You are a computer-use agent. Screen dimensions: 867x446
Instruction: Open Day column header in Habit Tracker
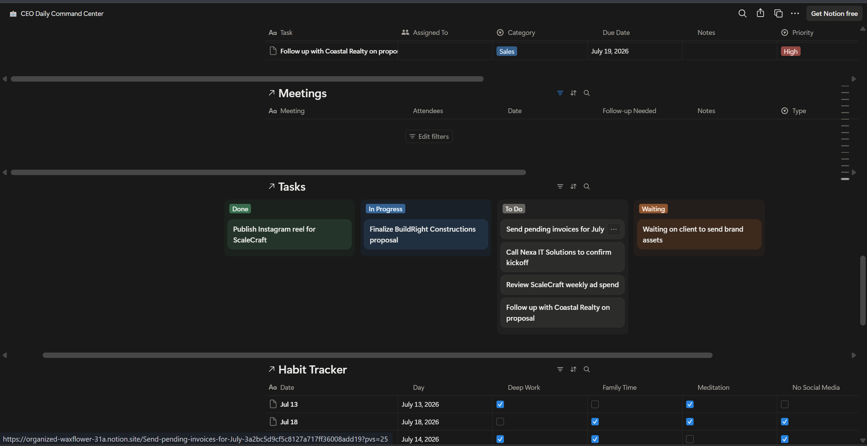pyautogui.click(x=445, y=387)
